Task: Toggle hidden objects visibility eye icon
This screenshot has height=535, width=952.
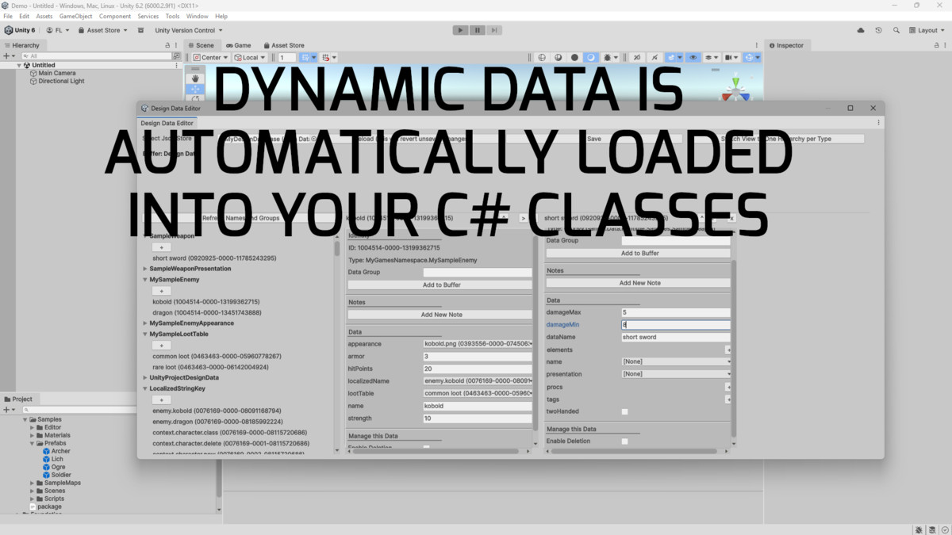Action: click(693, 57)
